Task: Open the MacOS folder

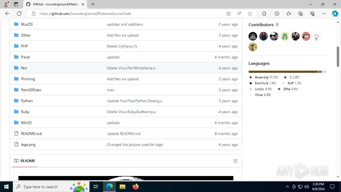Action: 27,24
